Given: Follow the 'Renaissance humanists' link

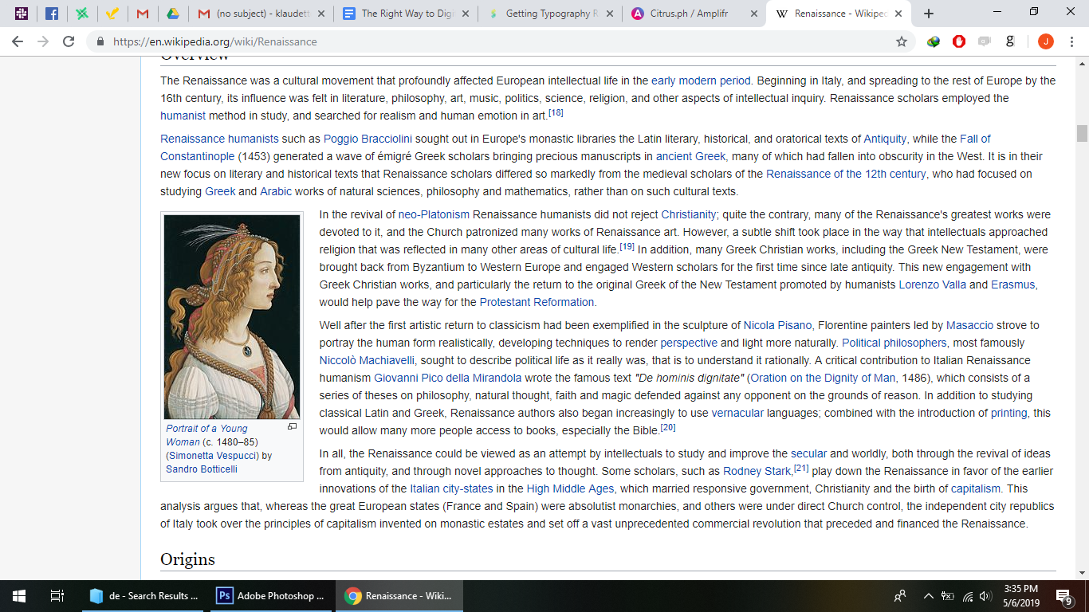Looking at the screenshot, I should [219, 139].
